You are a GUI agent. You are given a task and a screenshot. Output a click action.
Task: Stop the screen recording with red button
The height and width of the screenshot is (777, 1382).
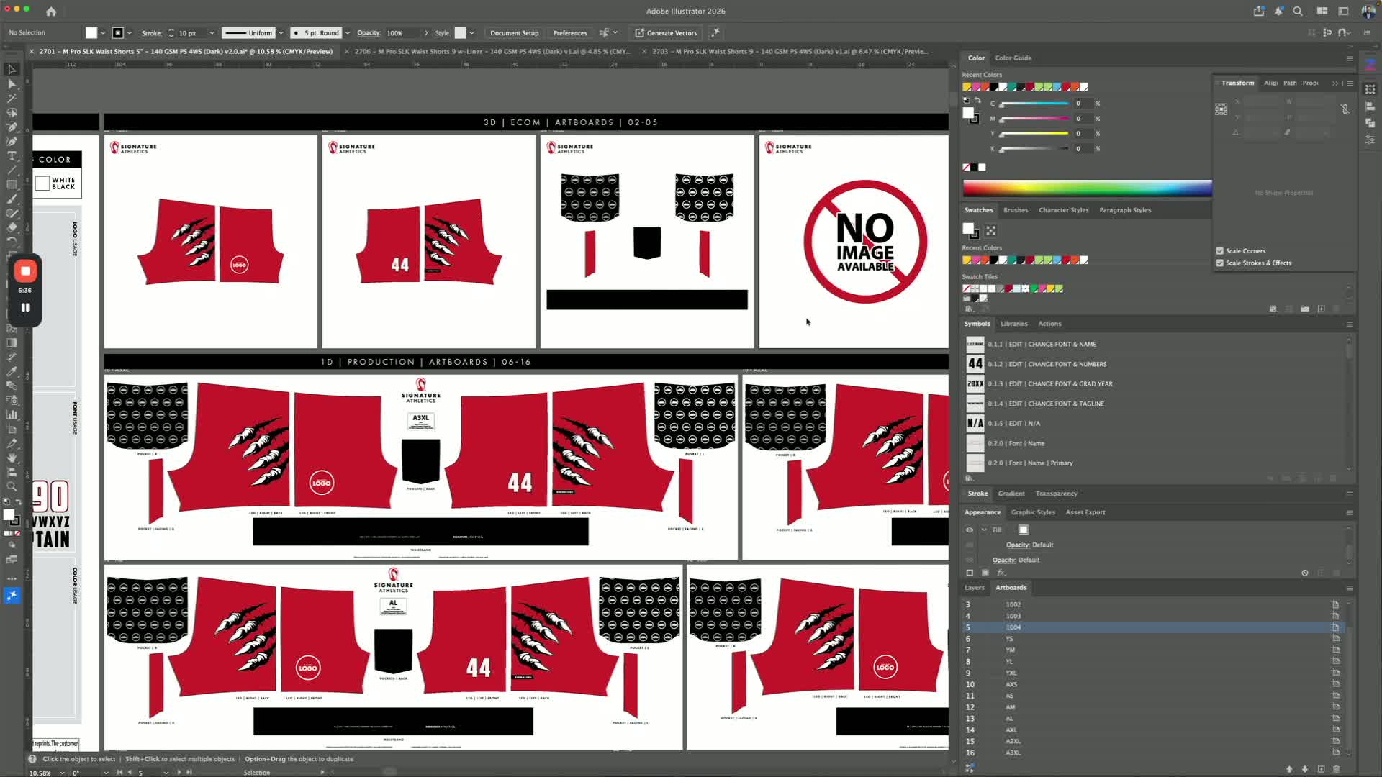point(25,271)
